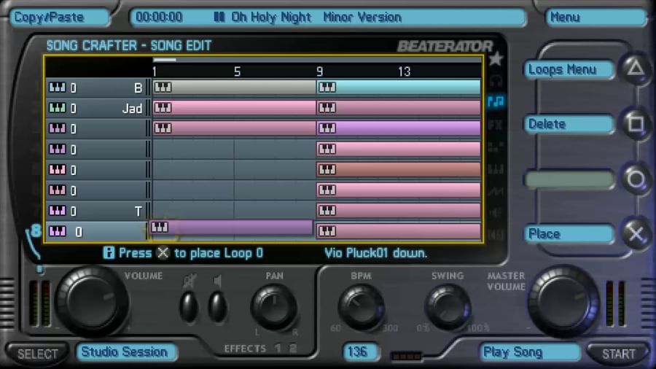The image size is (656, 369).
Task: Select the floating purple Loop 0 being placed
Action: [x=231, y=228]
